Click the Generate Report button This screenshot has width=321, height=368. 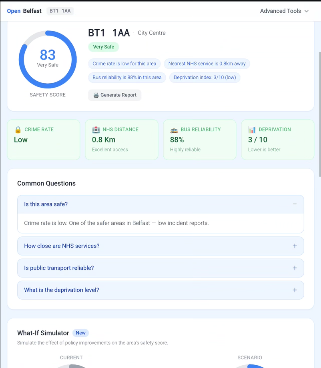click(x=114, y=95)
